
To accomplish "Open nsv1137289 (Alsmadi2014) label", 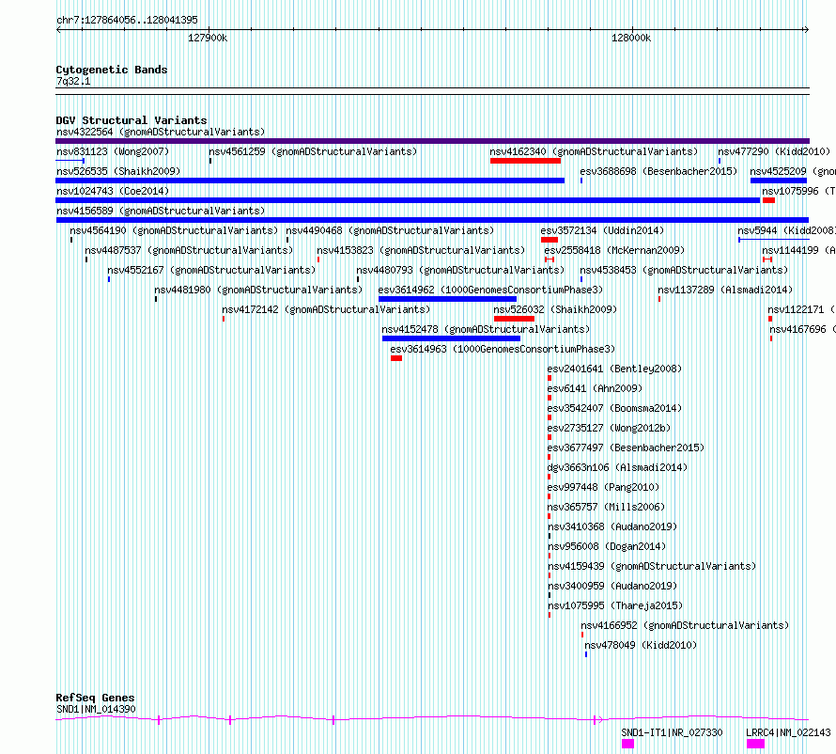I will (x=725, y=290).
